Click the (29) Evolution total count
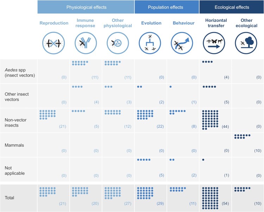 click(x=160, y=204)
